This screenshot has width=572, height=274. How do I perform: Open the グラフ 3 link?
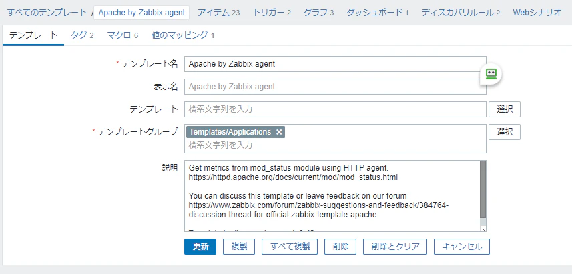tap(318, 13)
